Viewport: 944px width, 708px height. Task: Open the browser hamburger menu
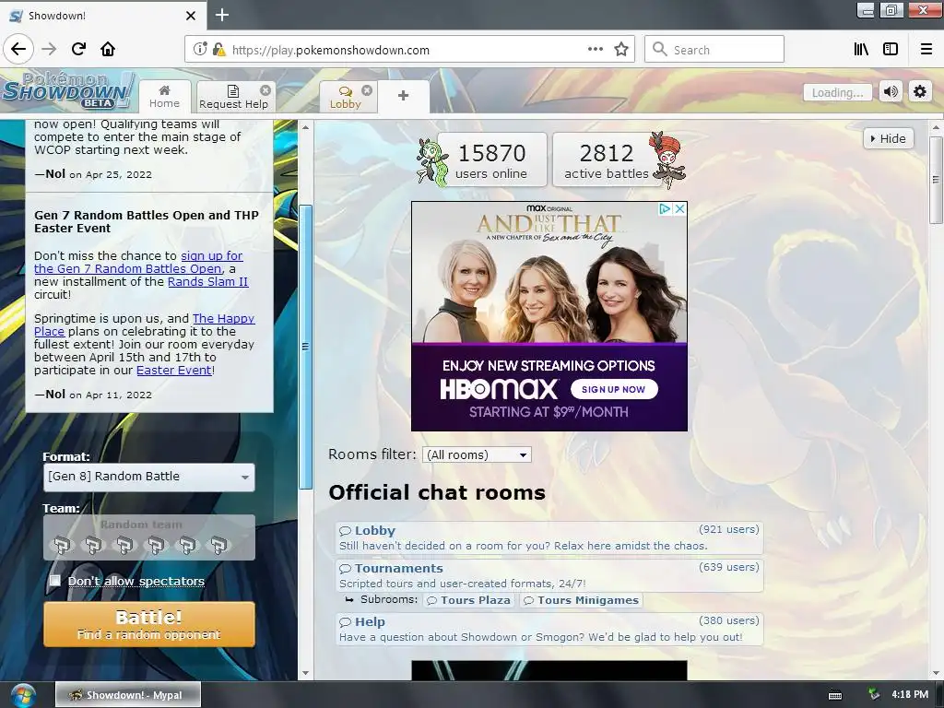926,50
